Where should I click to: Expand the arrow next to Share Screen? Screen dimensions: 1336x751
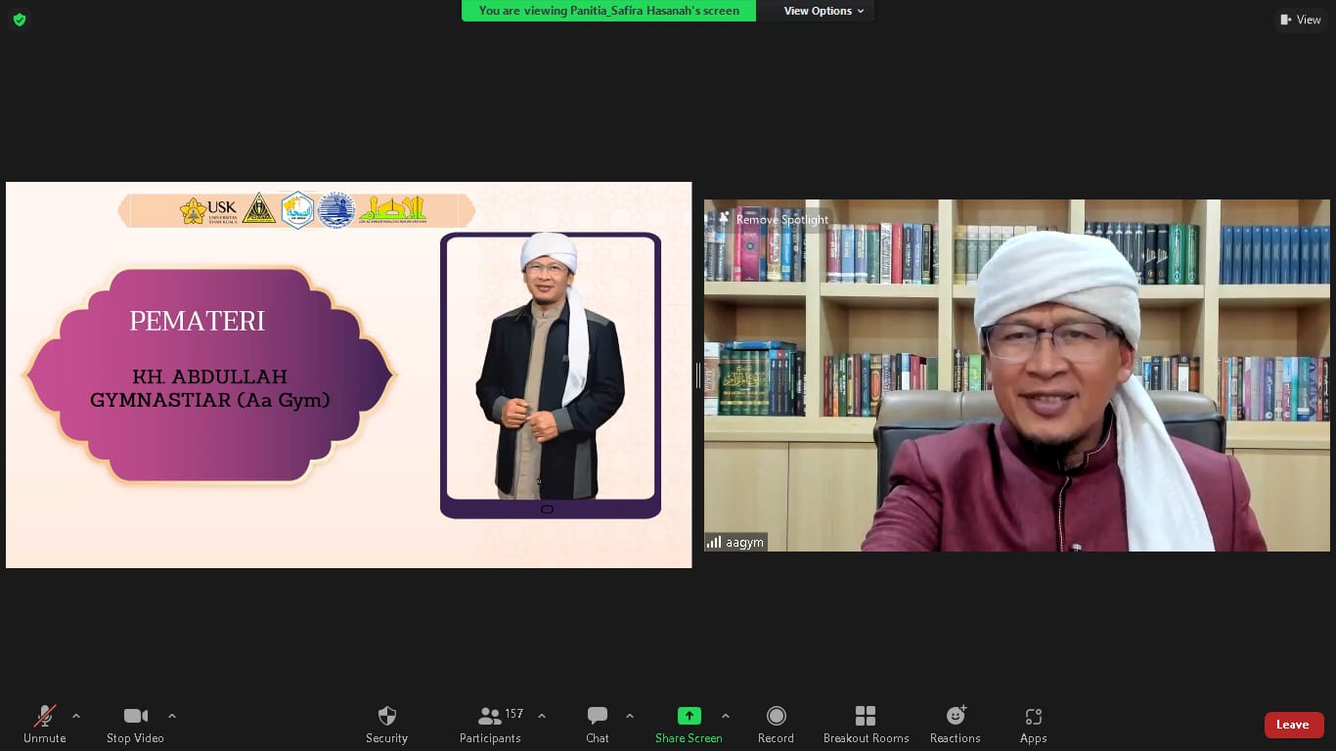tap(725, 716)
